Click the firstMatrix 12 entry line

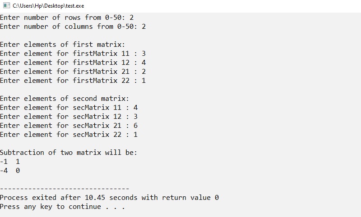point(73,63)
